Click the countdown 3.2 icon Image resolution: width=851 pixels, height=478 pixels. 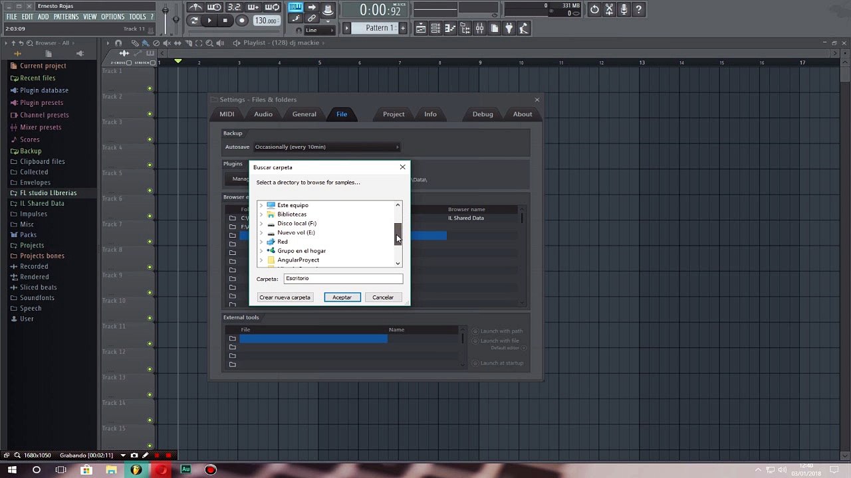[234, 8]
